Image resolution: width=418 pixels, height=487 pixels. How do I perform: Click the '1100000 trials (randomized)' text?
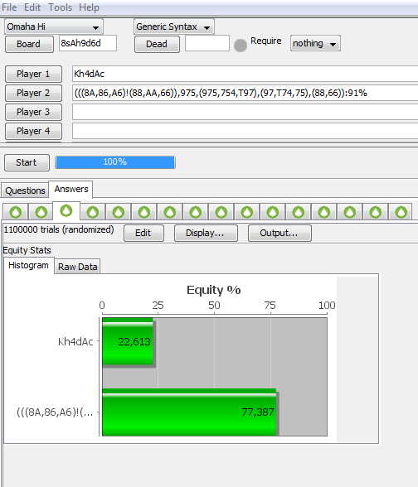click(x=59, y=229)
